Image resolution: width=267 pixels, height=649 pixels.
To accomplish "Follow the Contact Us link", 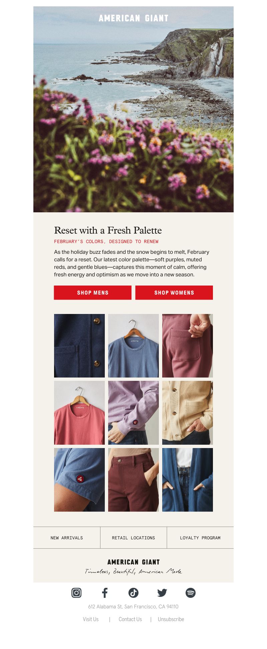I will [x=130, y=619].
